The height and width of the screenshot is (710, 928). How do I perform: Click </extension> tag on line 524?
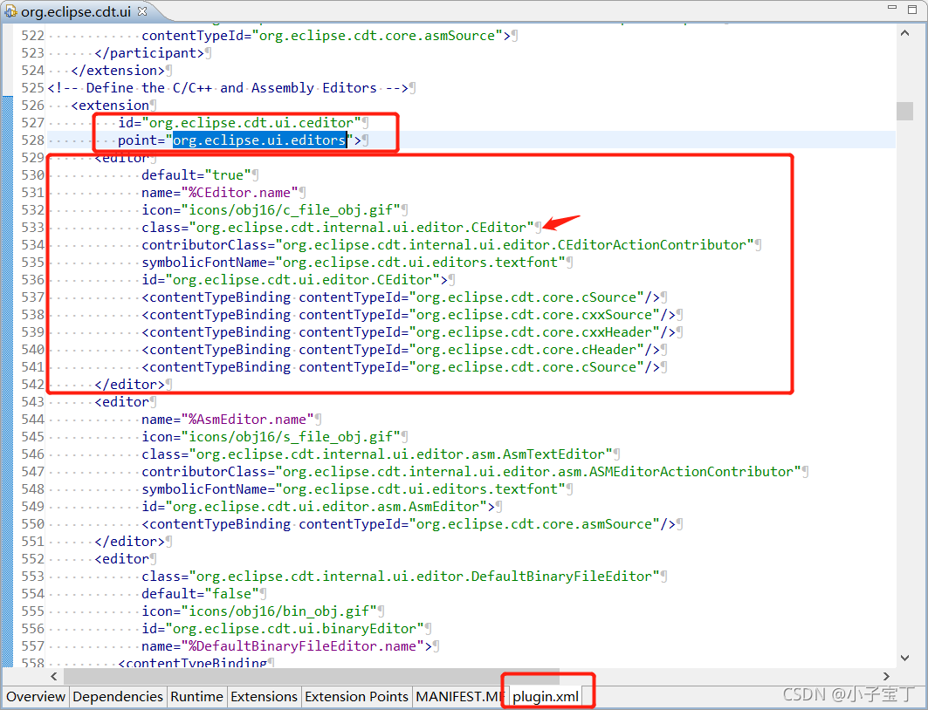click(x=118, y=71)
